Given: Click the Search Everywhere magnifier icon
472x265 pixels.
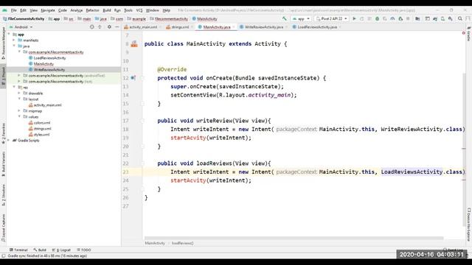Looking at the screenshot, I should tap(460, 18).
